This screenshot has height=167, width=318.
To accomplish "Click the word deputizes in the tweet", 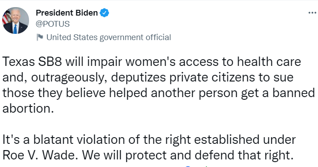I will tap(138, 77).
